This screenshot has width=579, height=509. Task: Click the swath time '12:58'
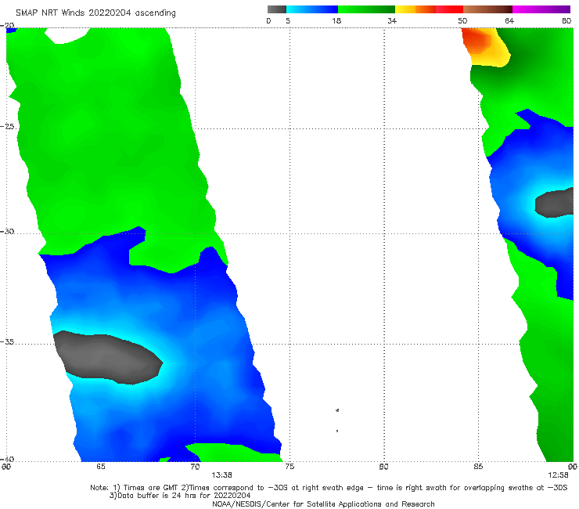558,475
